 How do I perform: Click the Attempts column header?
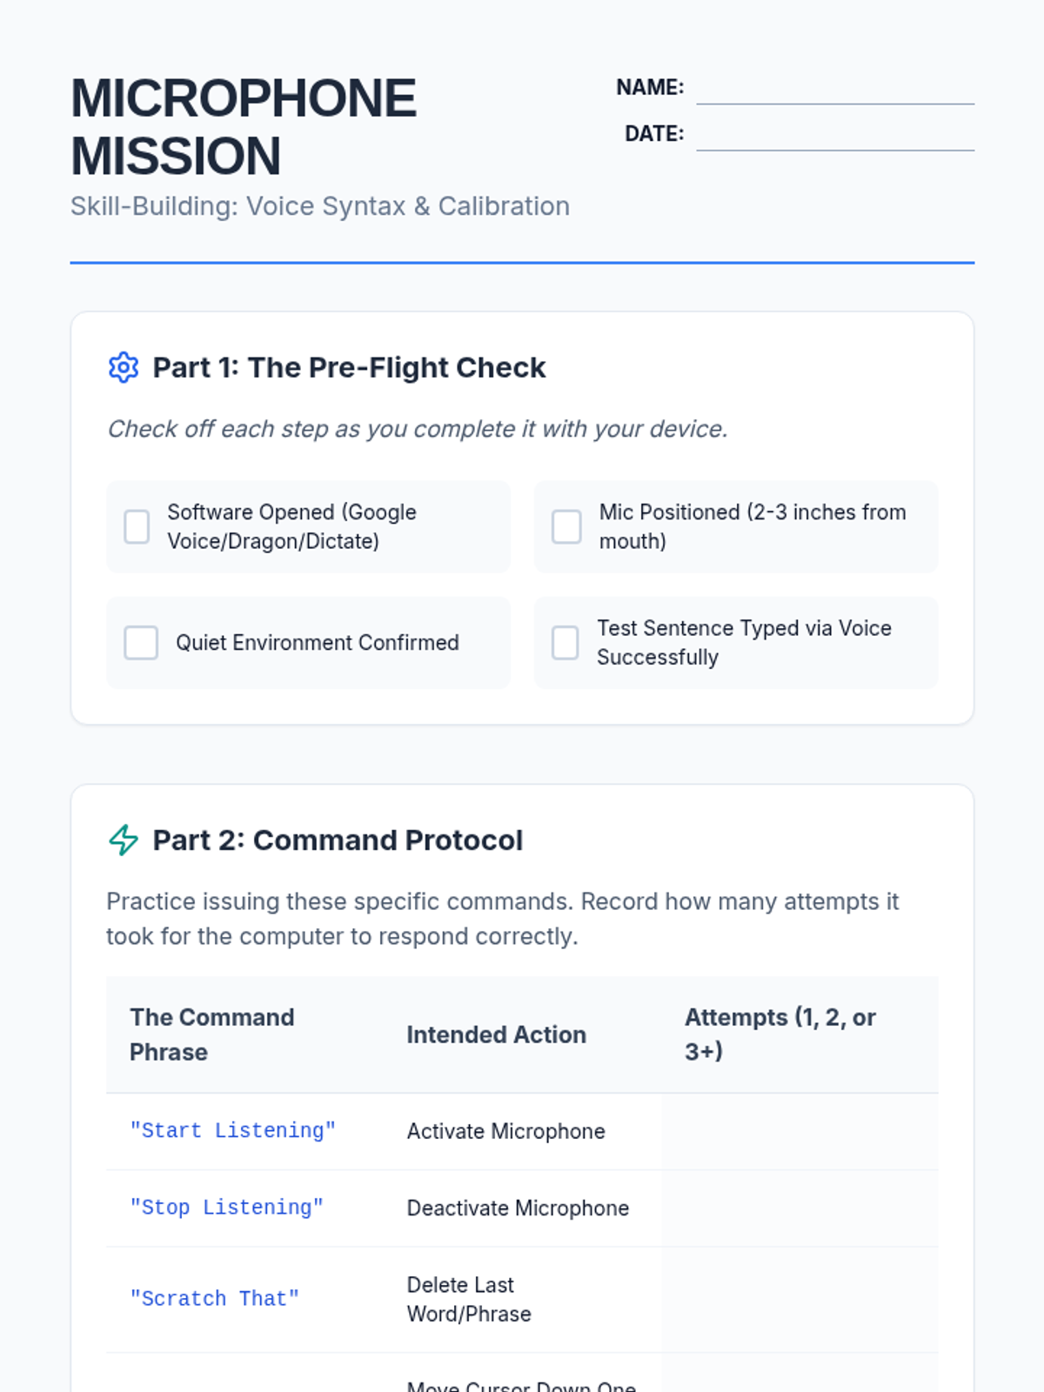780,1034
